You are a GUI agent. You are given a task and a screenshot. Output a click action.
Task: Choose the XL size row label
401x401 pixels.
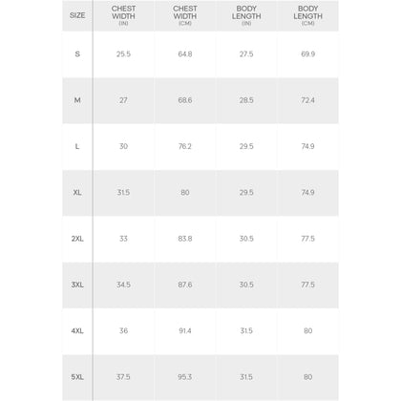(77, 193)
